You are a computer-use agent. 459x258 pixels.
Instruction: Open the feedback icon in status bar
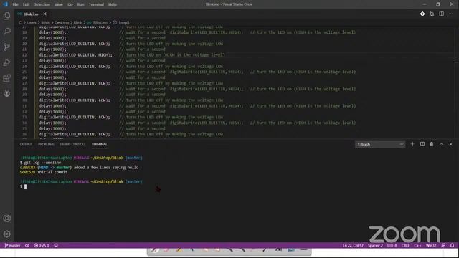point(443,245)
